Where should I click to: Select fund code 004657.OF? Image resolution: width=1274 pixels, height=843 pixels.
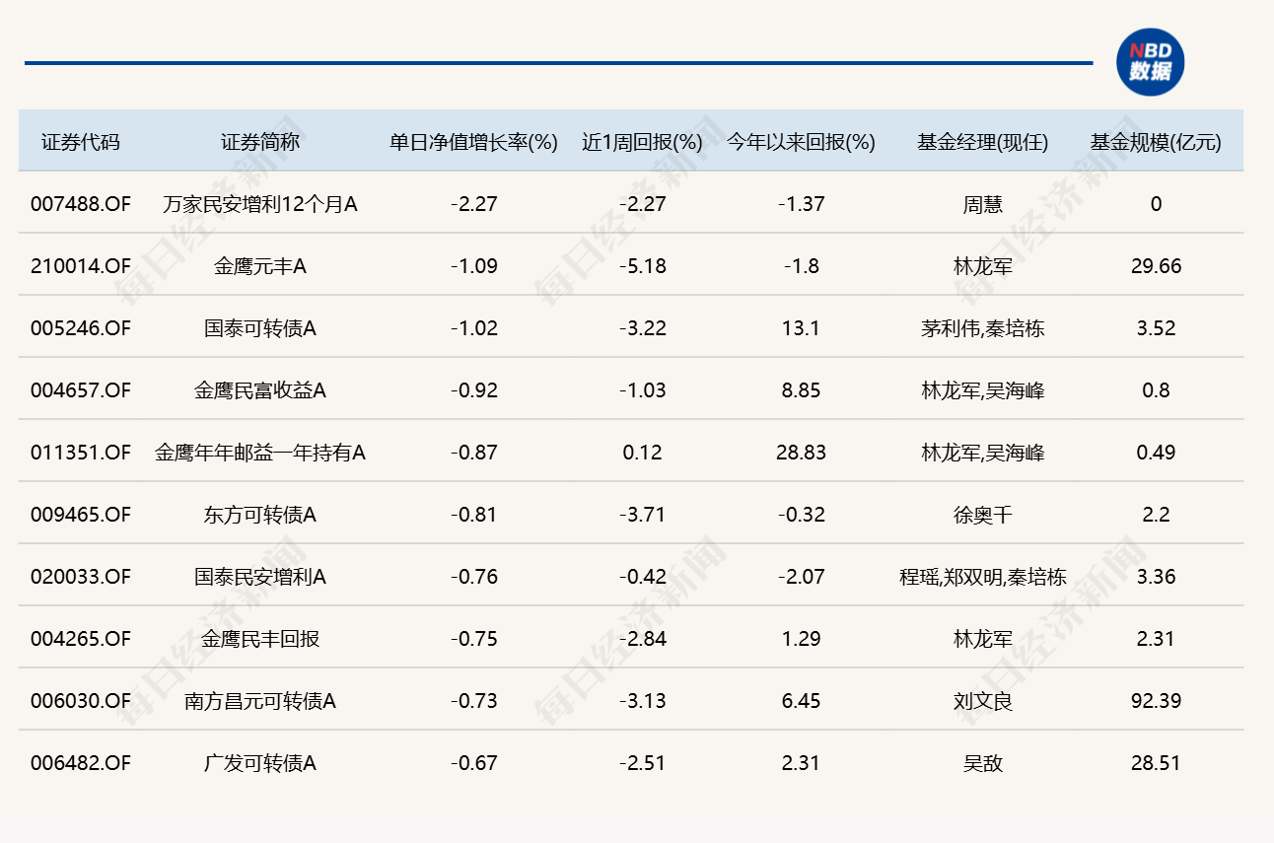[x=81, y=390]
